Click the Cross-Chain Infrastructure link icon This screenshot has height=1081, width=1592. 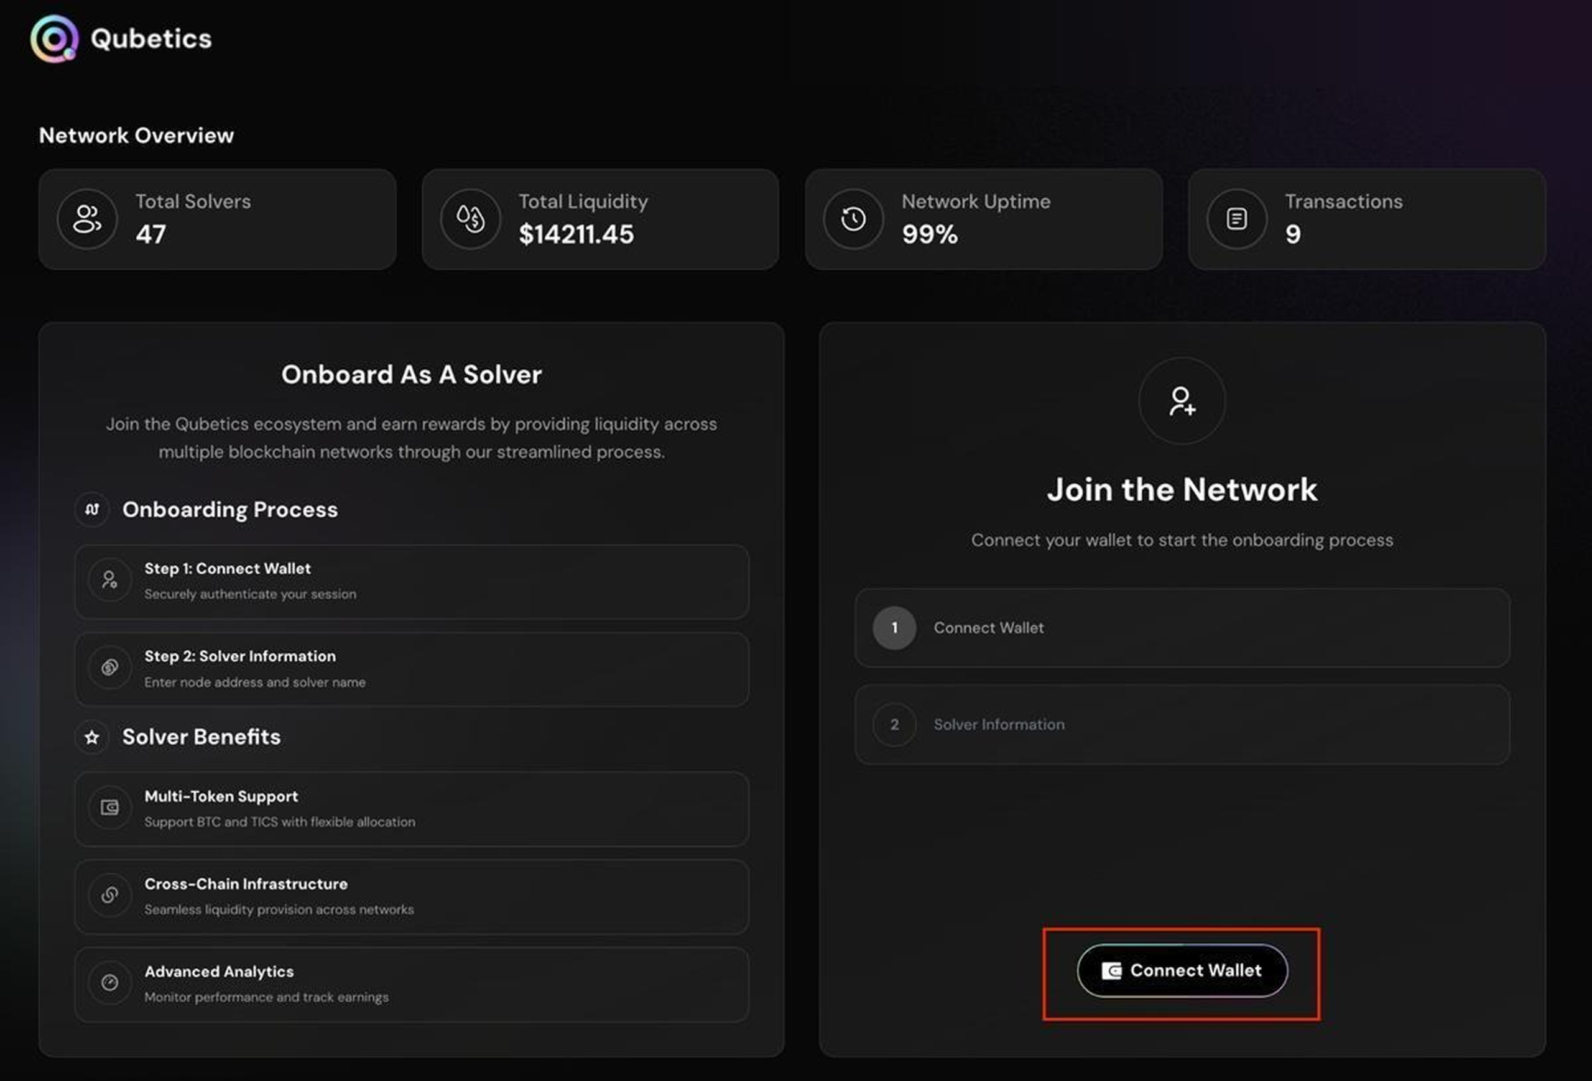coord(109,896)
